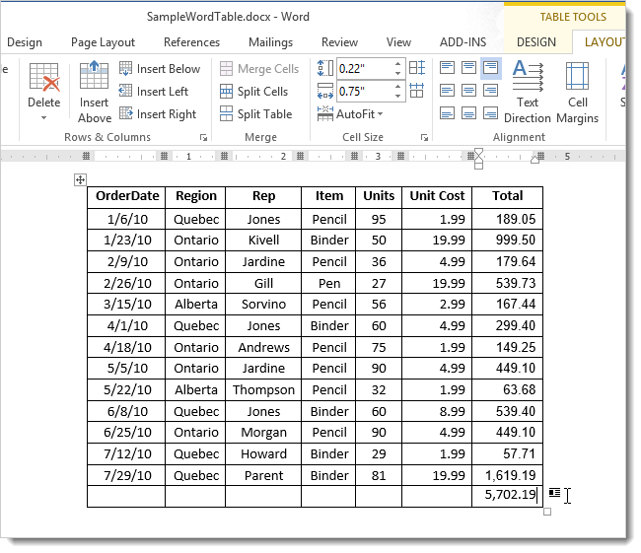641x553 pixels.
Task: Change Text Direction in cell
Action: [528, 92]
